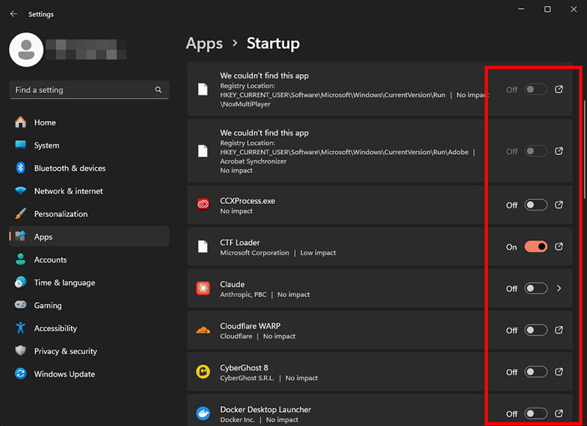Click the Network wifi icon
The image size is (587, 426).
point(21,191)
